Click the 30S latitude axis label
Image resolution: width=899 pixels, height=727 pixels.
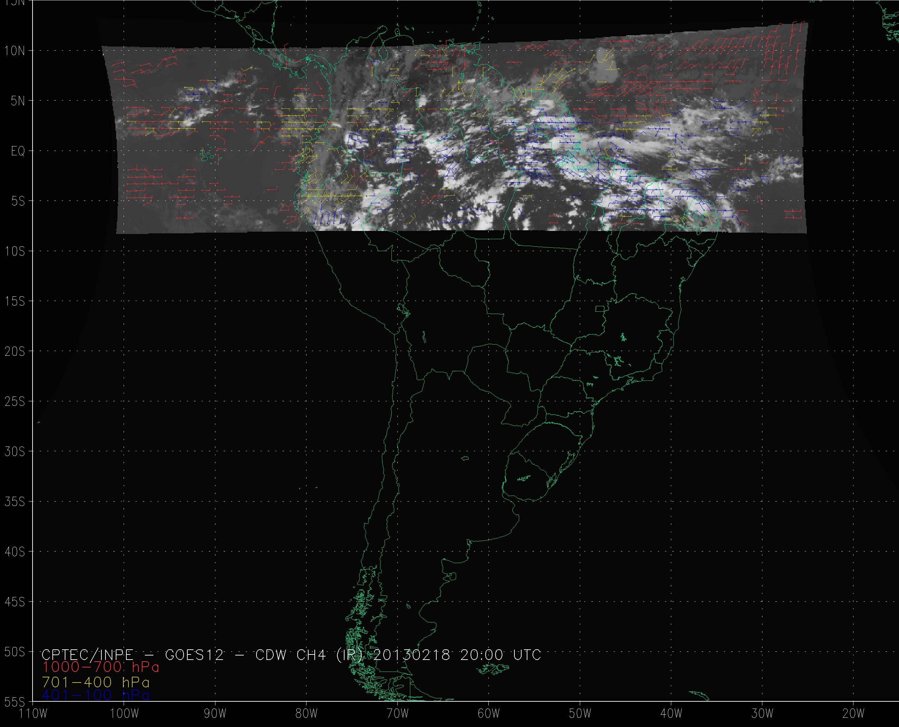(15, 452)
